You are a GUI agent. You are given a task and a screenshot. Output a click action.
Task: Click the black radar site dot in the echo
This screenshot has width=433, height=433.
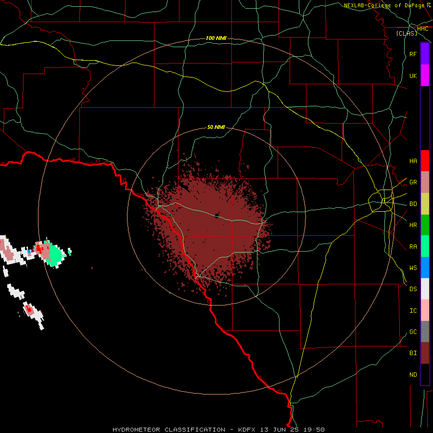point(217,216)
